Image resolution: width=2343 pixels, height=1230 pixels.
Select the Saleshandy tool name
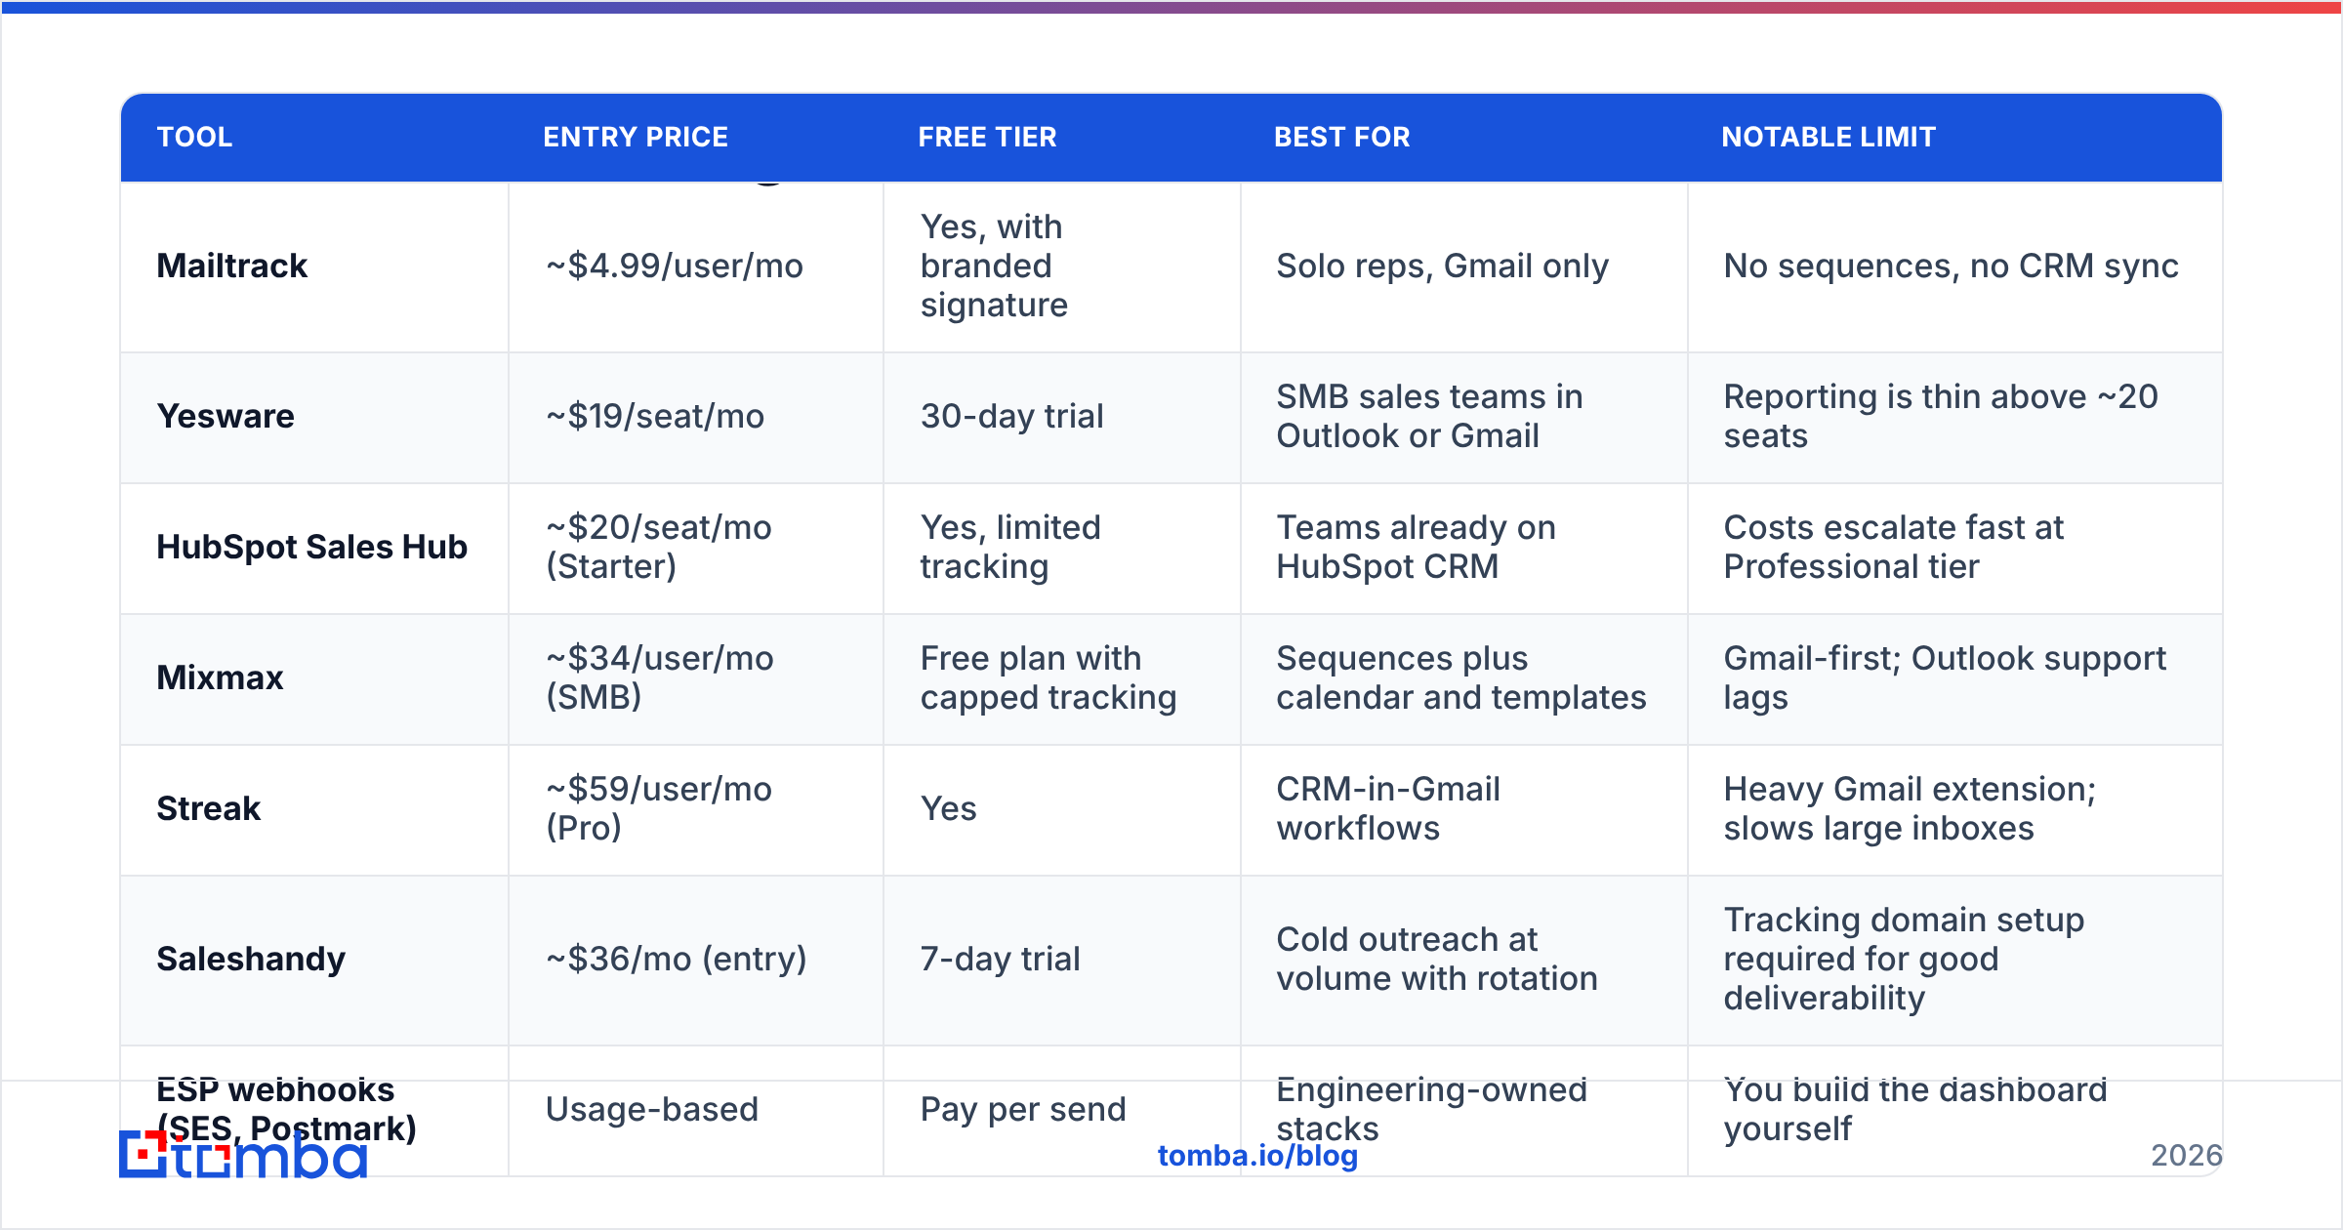[251, 959]
